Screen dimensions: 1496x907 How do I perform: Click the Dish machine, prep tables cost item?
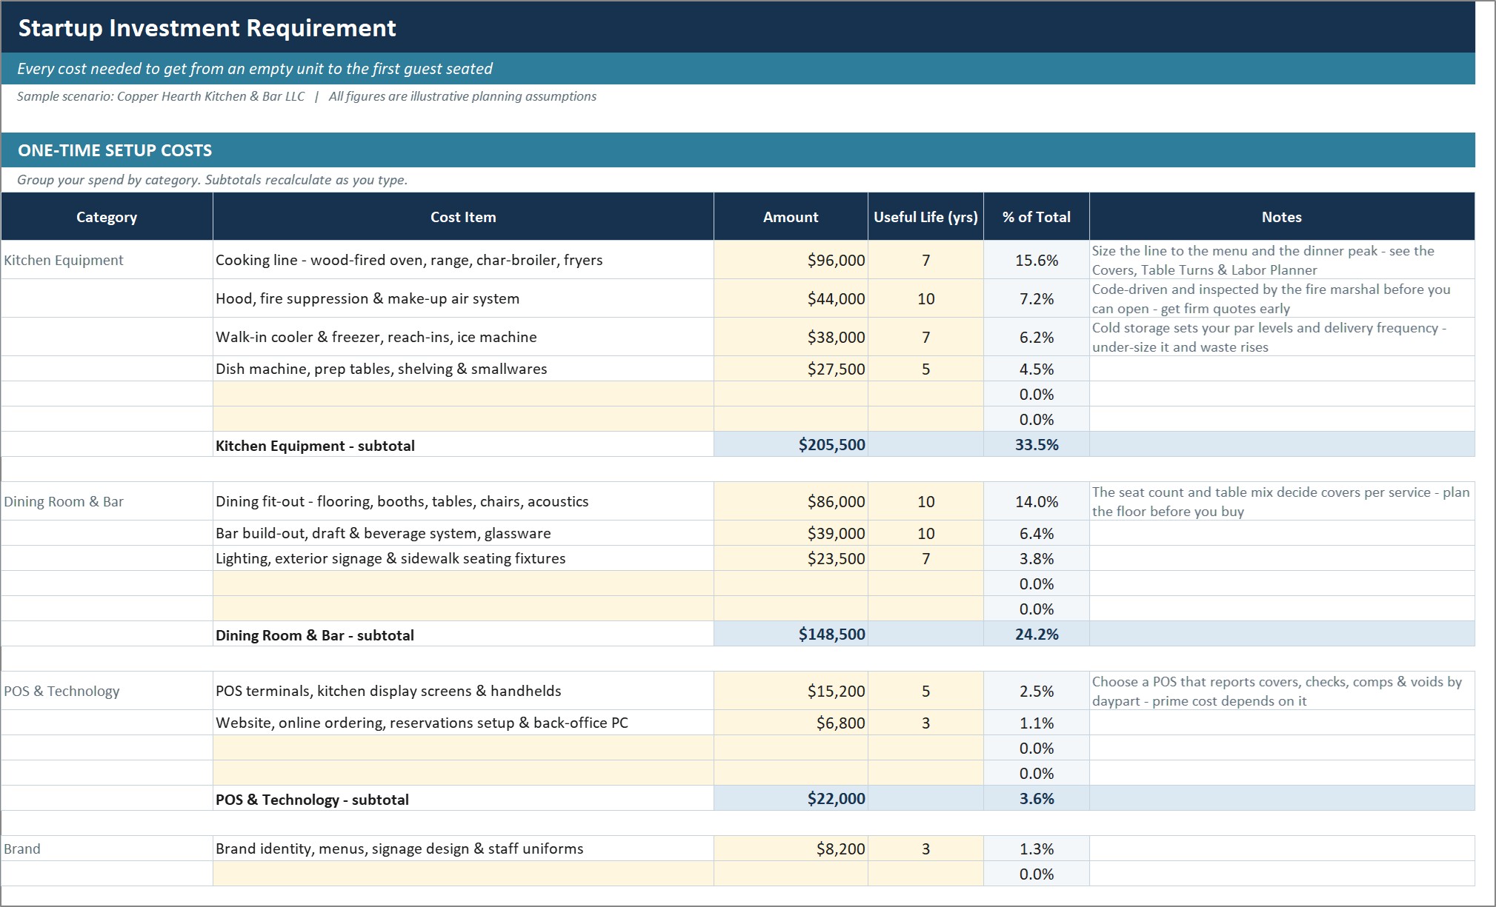tap(463, 369)
